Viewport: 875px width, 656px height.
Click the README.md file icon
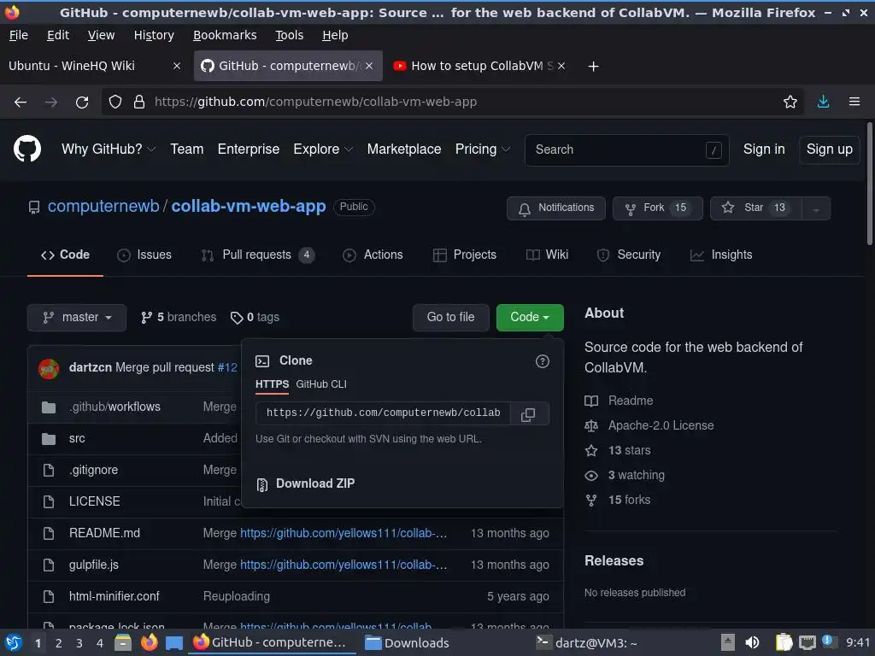(49, 533)
